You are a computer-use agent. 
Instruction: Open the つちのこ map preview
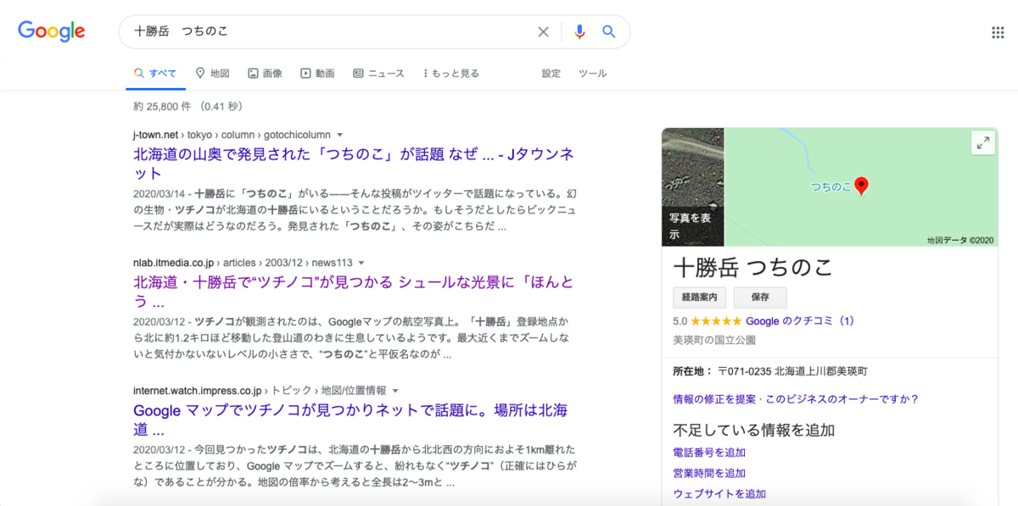pos(861,186)
